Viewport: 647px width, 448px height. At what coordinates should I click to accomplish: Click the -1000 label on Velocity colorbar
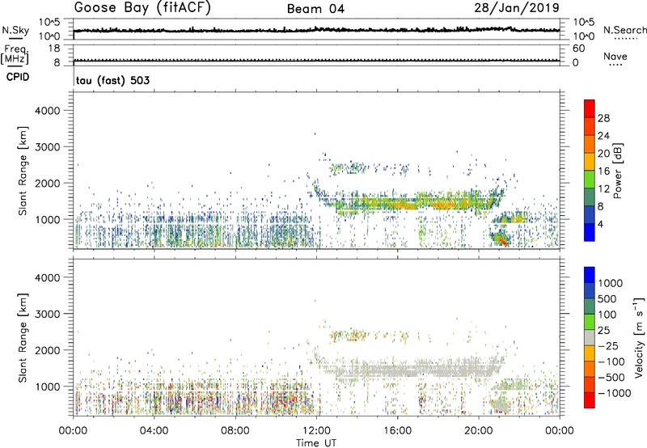tap(615, 393)
